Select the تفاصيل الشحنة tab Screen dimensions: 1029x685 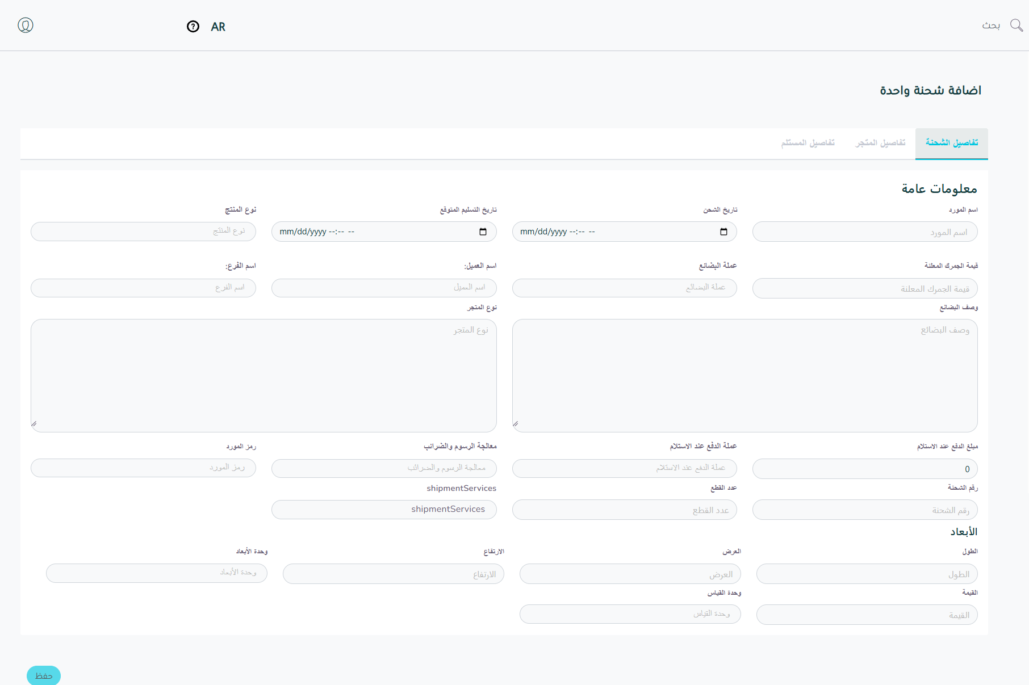(952, 142)
